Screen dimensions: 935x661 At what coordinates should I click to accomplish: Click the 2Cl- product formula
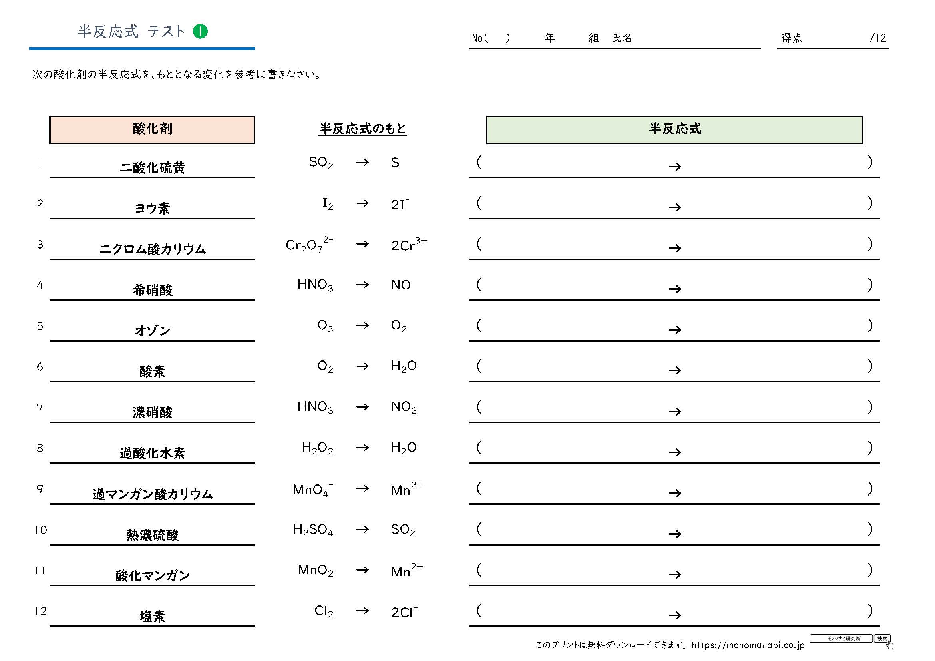[x=404, y=612]
